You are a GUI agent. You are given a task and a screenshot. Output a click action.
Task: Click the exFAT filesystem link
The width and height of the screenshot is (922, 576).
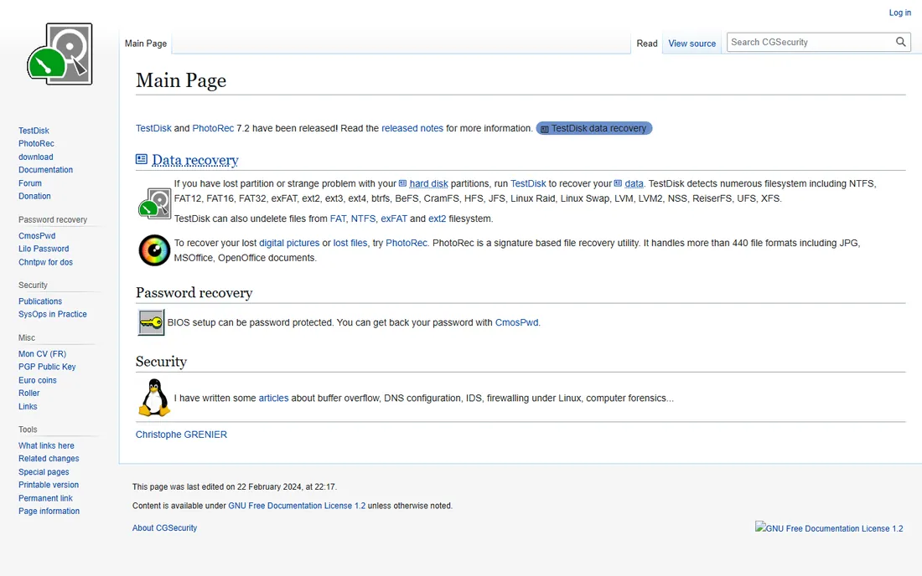click(394, 219)
